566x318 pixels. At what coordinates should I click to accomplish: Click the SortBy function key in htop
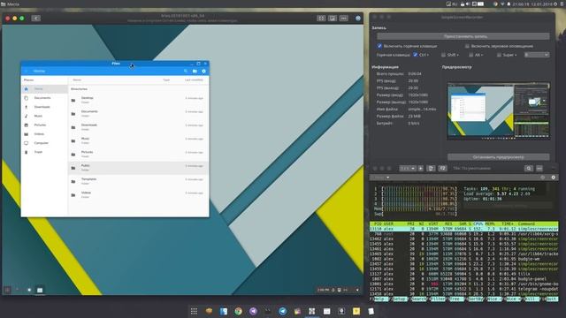476,299
